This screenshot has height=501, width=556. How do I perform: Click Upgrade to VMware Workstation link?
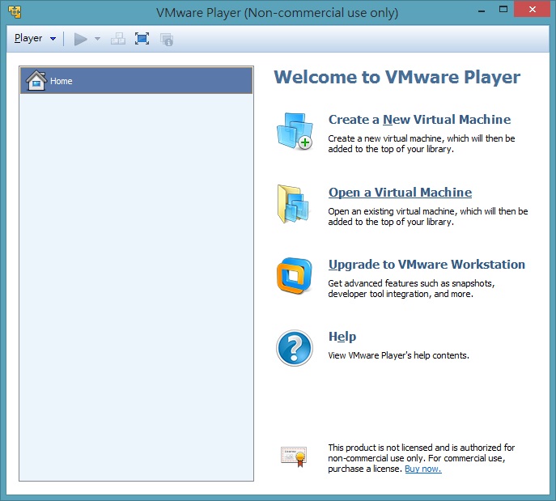pos(427,265)
